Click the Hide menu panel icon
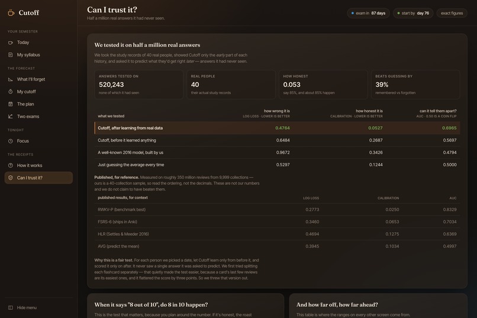Screen dimensions: 477x318 10,308
